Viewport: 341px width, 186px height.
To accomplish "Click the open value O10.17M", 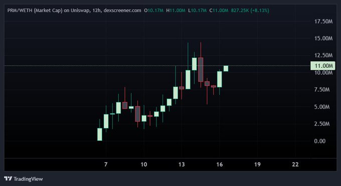I will click(153, 11).
